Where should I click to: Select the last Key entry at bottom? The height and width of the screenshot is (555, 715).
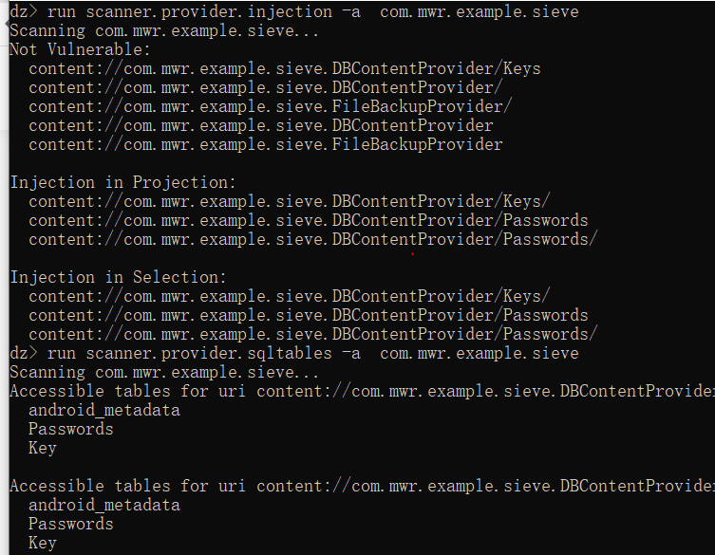click(43, 543)
